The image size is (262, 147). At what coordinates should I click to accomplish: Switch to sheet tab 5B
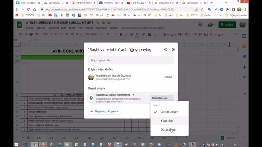pyautogui.click(x=53, y=138)
